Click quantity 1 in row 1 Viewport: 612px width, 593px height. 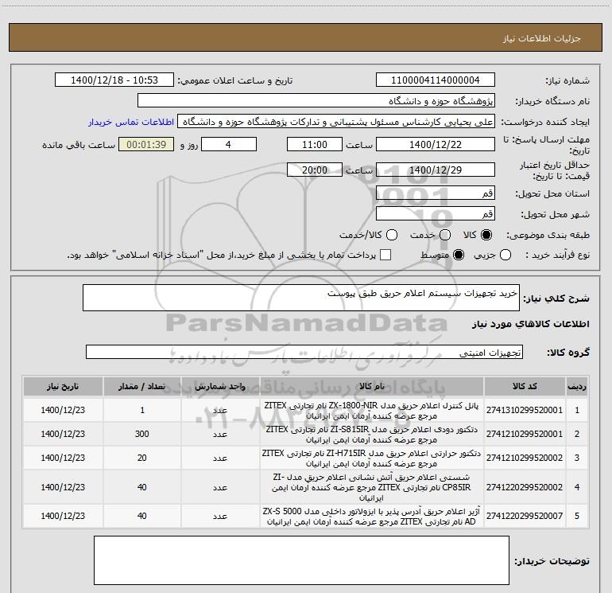click(142, 410)
